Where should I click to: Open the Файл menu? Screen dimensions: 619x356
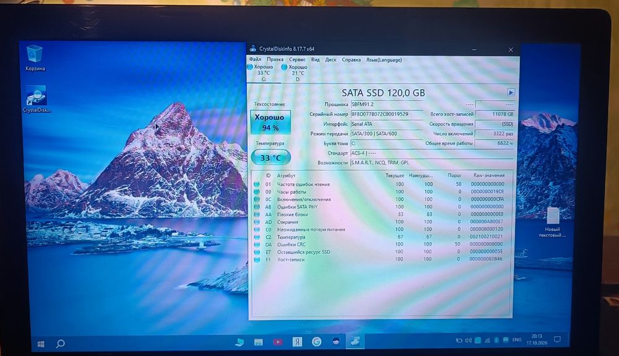click(x=255, y=59)
